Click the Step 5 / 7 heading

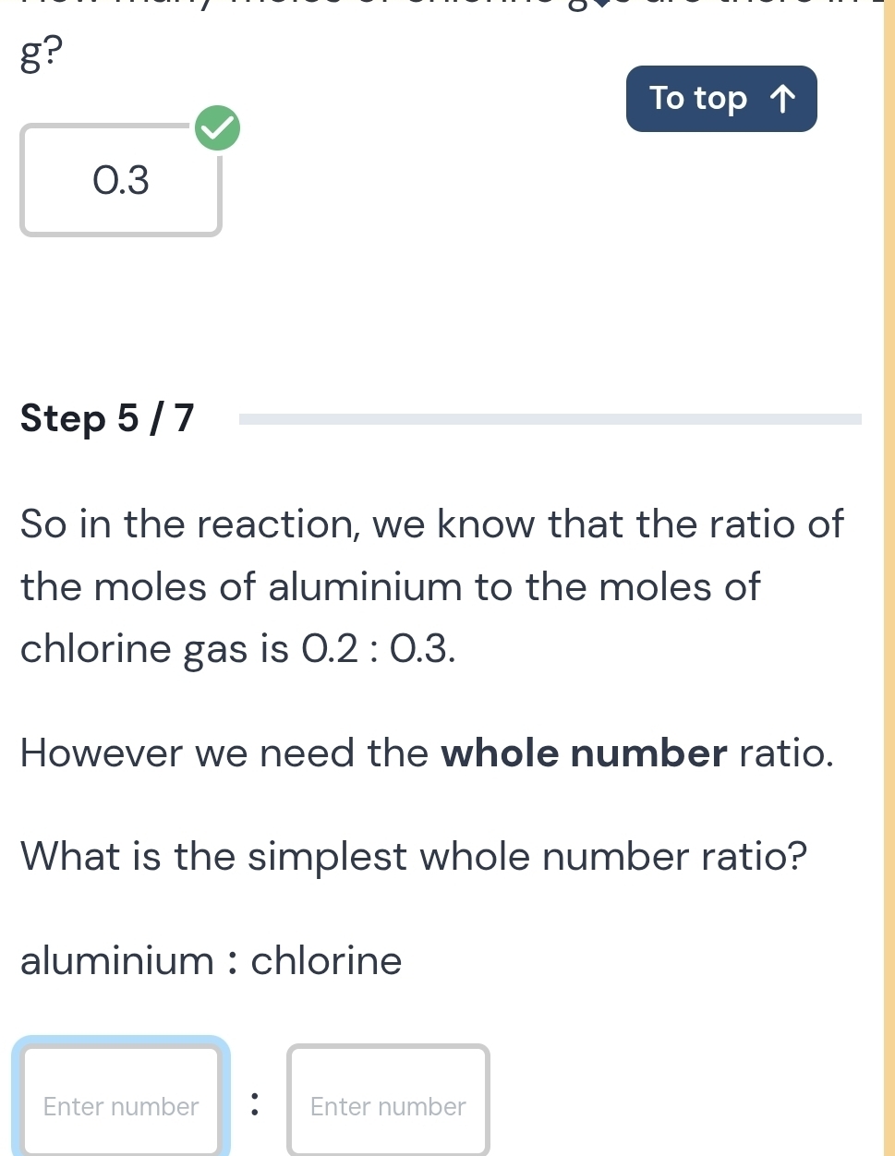[108, 418]
